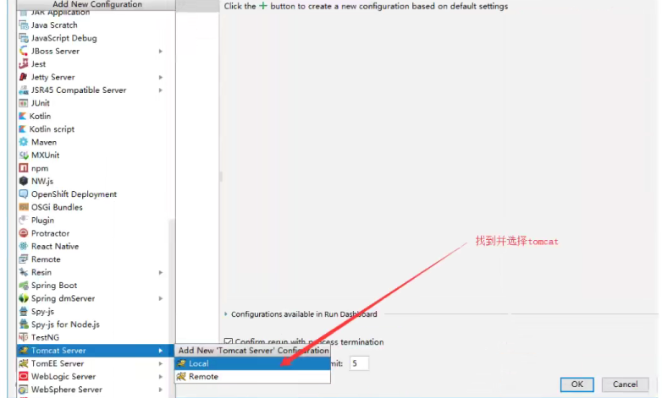Click the Spy-js for Node.js icon
This screenshot has height=398, width=662.
(x=24, y=324)
